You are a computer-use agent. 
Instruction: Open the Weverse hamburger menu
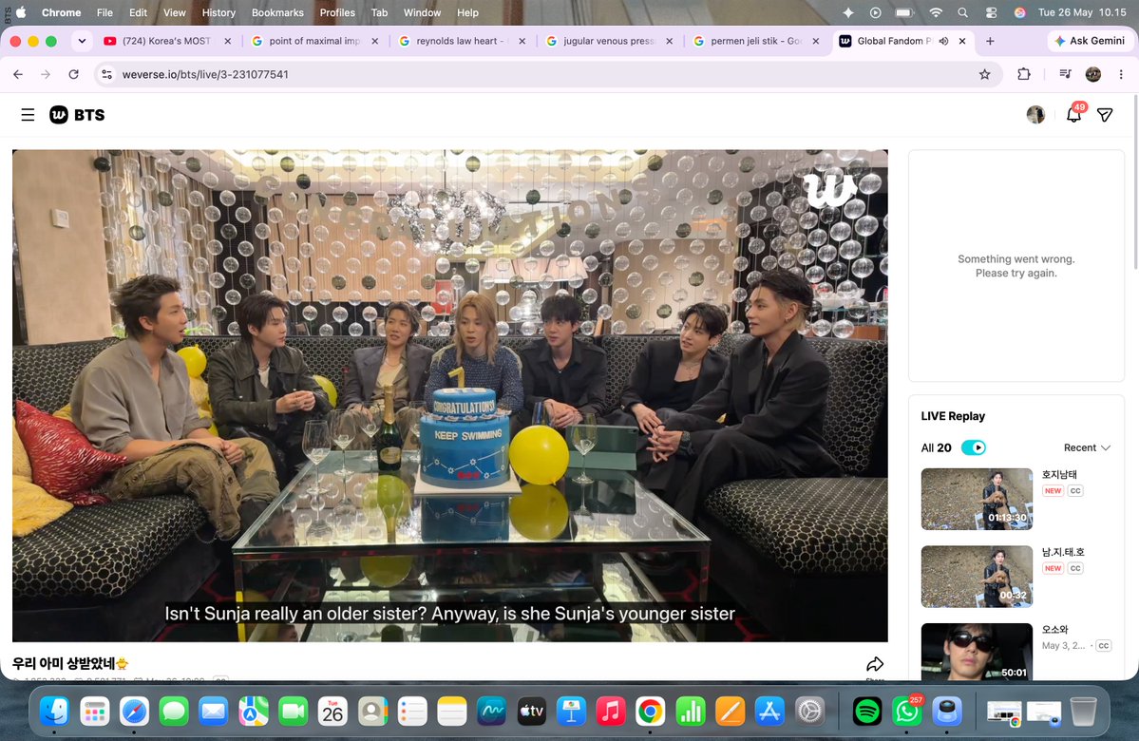pos(28,115)
